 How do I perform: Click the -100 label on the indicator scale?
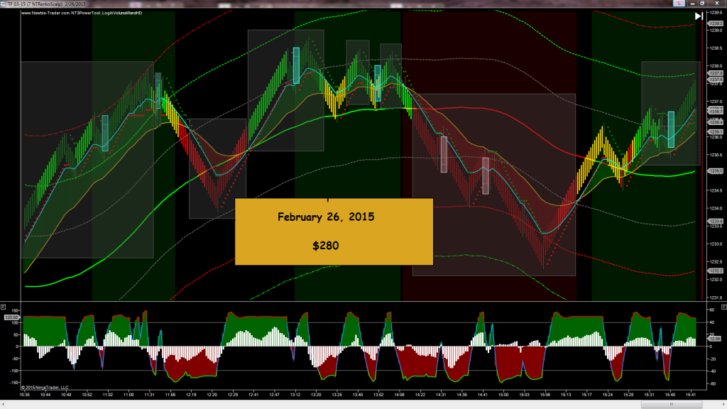pos(14,371)
